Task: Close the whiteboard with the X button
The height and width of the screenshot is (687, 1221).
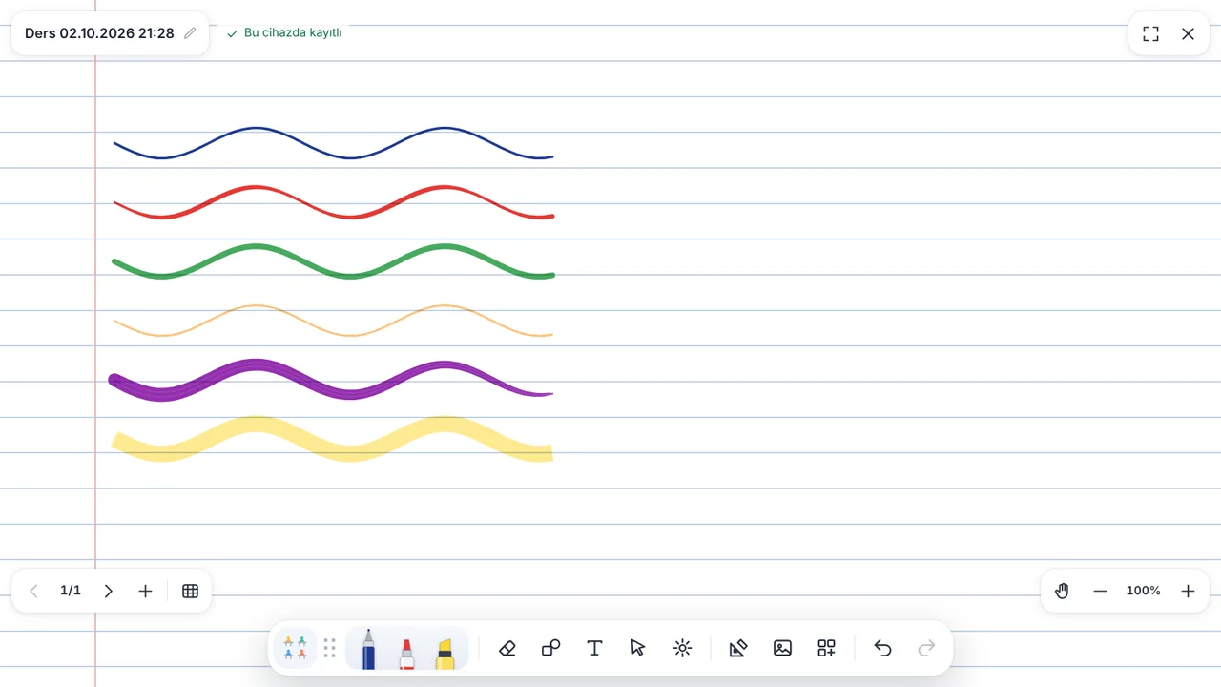Action: click(1188, 34)
